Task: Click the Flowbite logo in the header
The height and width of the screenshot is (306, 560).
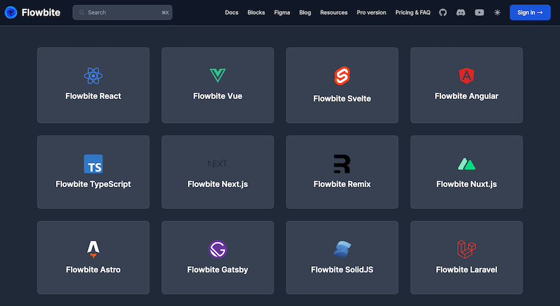Action: (x=33, y=12)
